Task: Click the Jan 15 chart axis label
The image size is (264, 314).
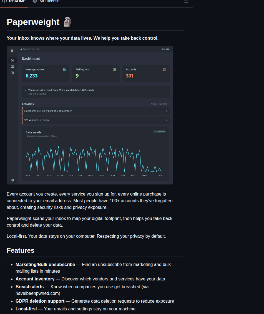Action: (90, 175)
